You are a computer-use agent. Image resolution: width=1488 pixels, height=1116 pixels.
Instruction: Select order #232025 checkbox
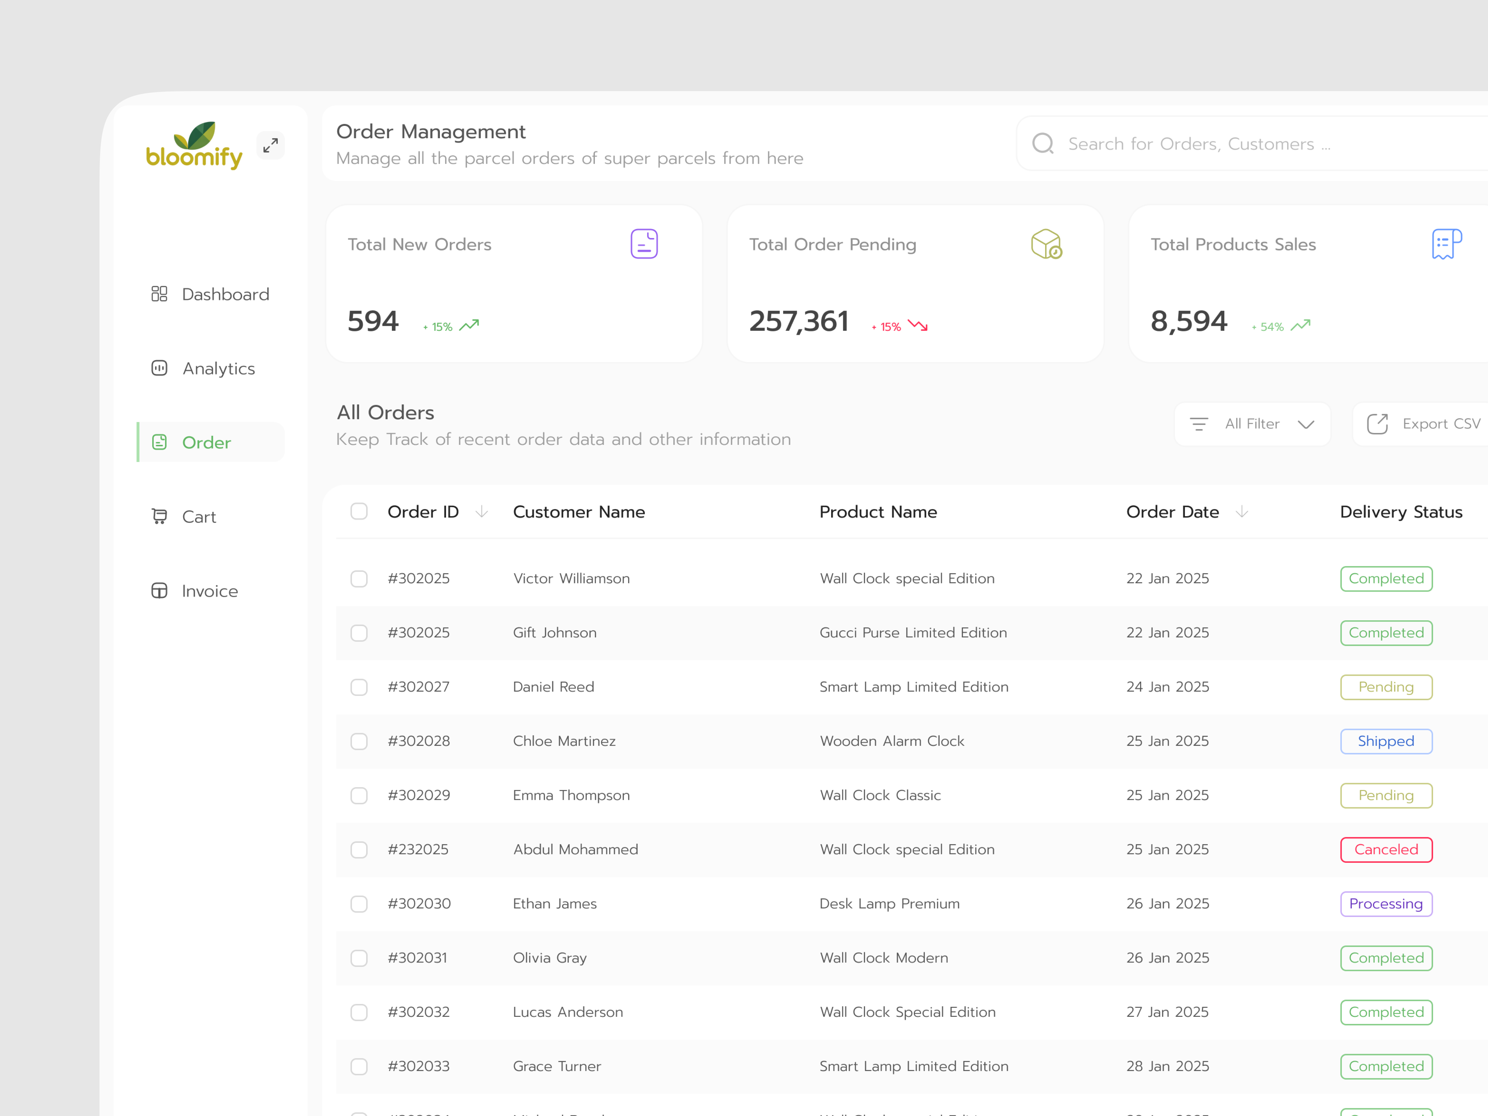click(359, 850)
